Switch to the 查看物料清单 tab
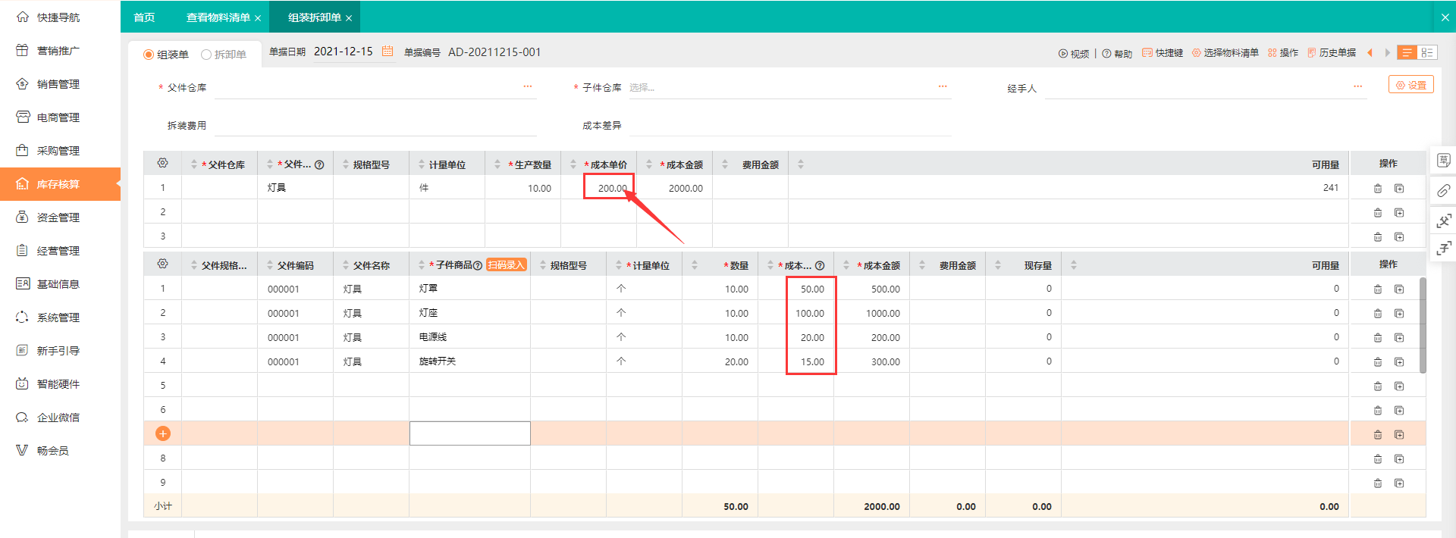1456x538 pixels. 218,17
